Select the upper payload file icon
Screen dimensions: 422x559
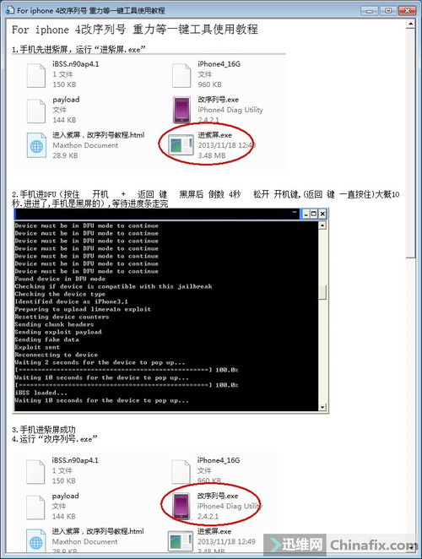point(36,111)
